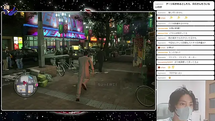215x121 pixels.
Task: Click the pink marker on the minimap edge
Action: [x=37, y=85]
